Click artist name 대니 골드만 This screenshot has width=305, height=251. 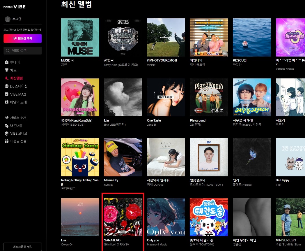(197, 65)
